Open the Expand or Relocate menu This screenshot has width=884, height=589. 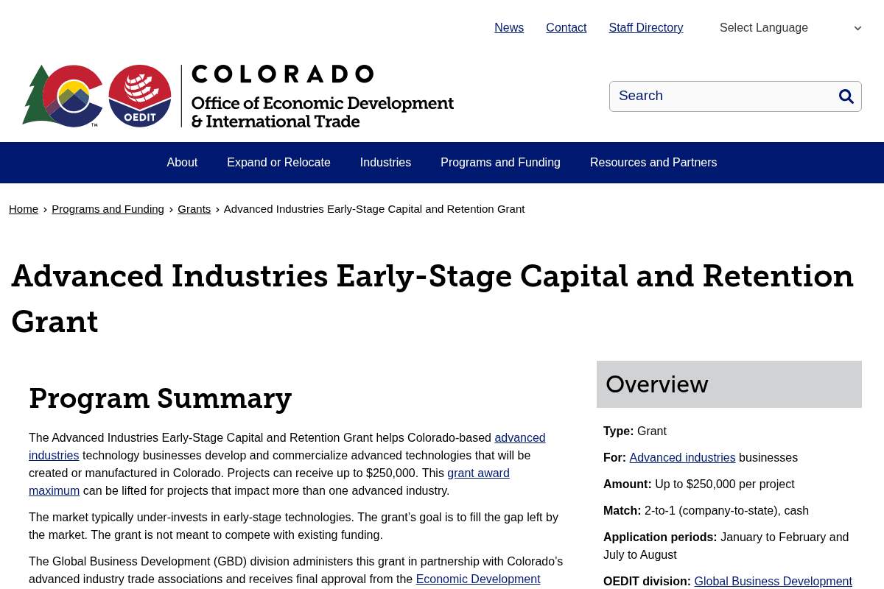[x=278, y=163]
